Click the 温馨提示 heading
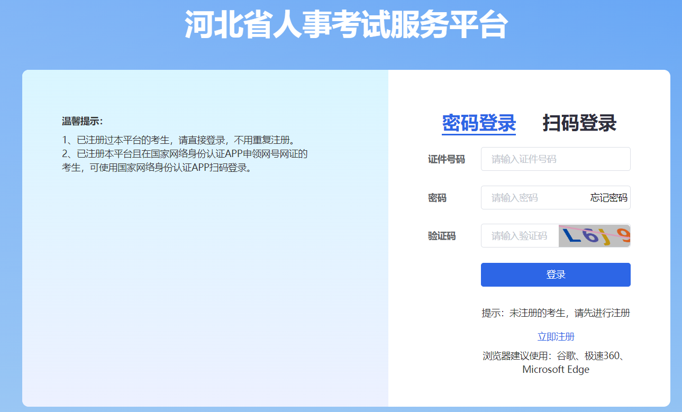The width and height of the screenshot is (682, 412). pos(82,121)
